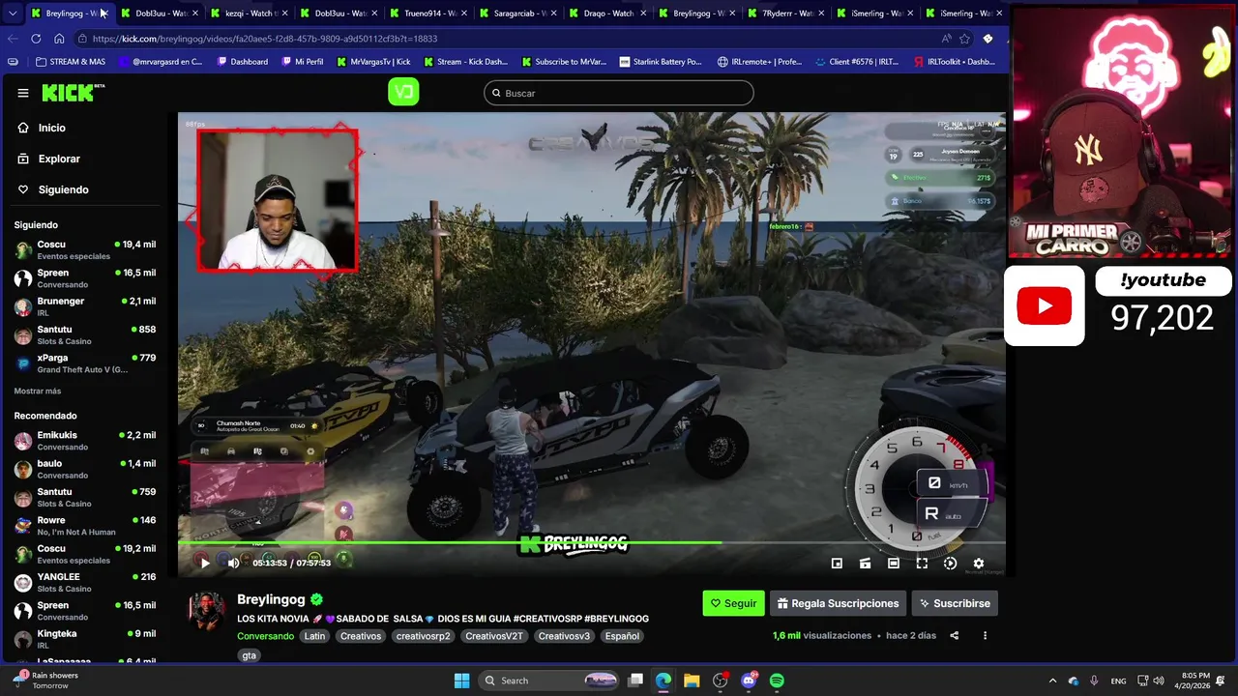
Task: Toggle mini-player mode in video controls
Action: coord(837,564)
